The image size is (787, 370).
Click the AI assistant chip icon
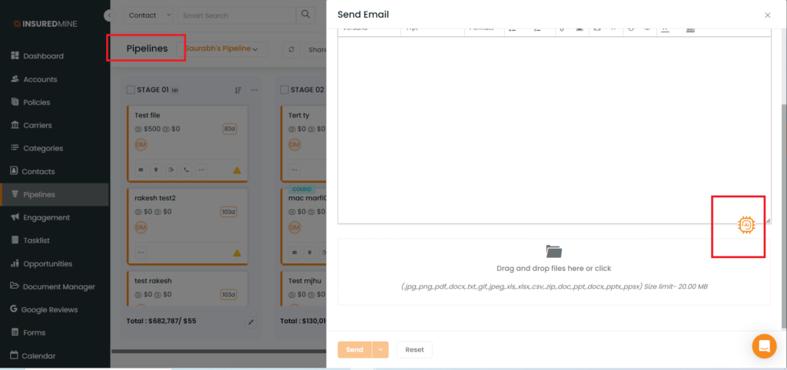(745, 225)
